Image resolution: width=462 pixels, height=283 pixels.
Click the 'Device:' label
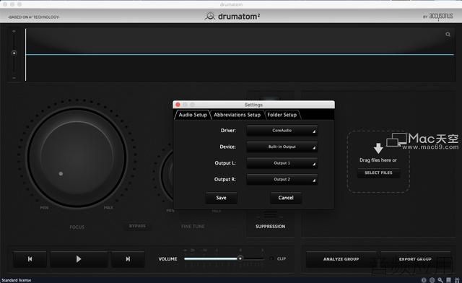pyautogui.click(x=227, y=147)
